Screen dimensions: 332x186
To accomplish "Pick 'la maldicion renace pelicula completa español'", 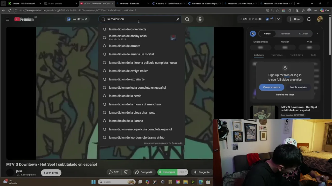I will click(142, 129).
